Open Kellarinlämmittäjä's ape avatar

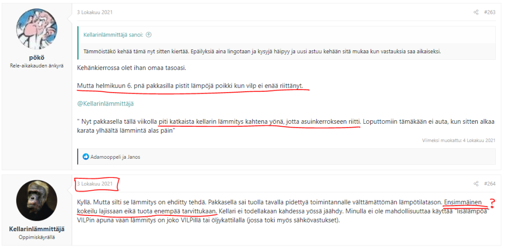point(37,200)
